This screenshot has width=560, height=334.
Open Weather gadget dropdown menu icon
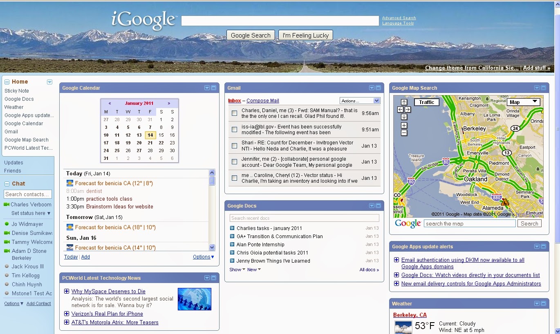tap(537, 304)
